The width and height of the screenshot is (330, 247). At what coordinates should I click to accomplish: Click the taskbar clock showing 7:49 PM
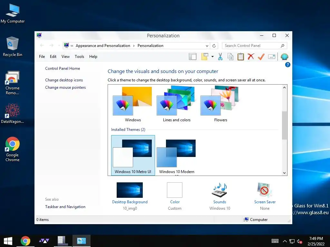(x=316, y=241)
